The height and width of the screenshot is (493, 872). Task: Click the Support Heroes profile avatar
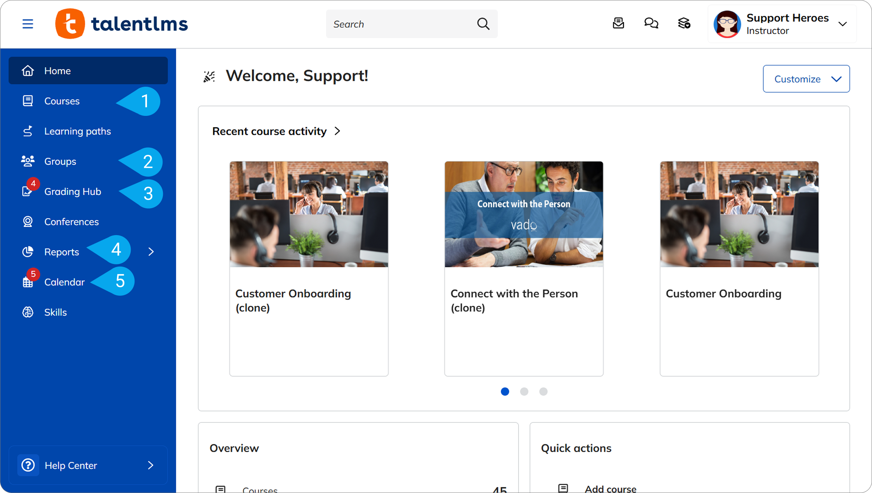point(727,24)
